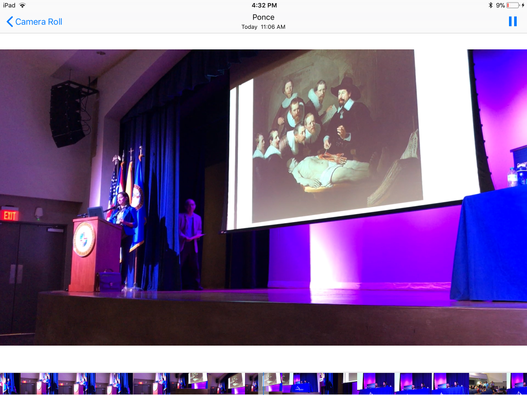Viewport: 527px width, 395px height.
Task: Select the last filmstrip frame
Action: (517, 384)
